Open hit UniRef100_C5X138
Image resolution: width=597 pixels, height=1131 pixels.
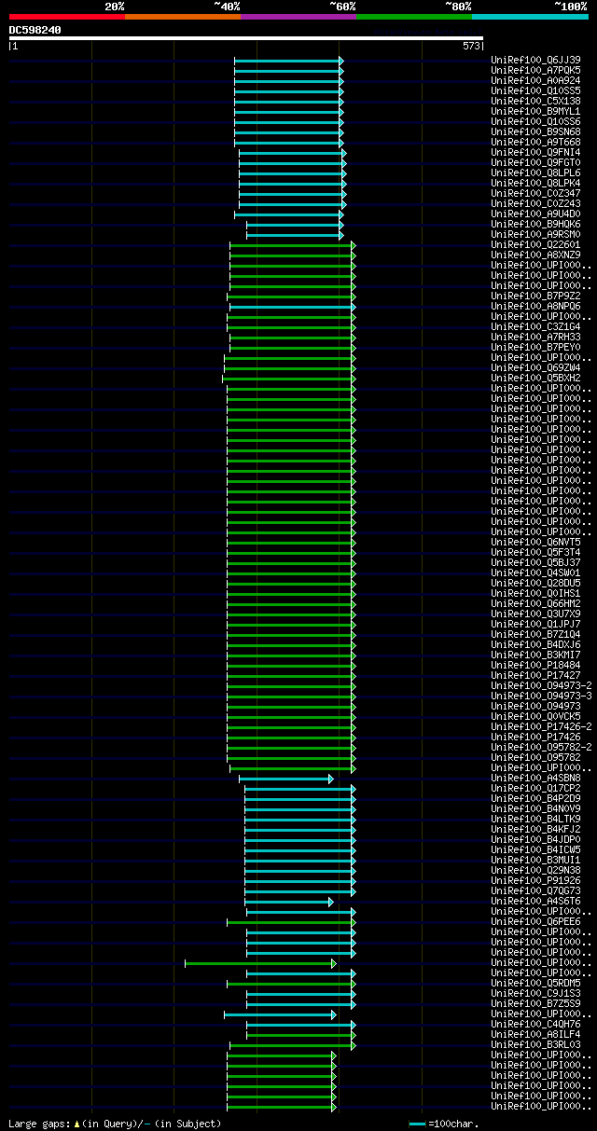(x=535, y=101)
